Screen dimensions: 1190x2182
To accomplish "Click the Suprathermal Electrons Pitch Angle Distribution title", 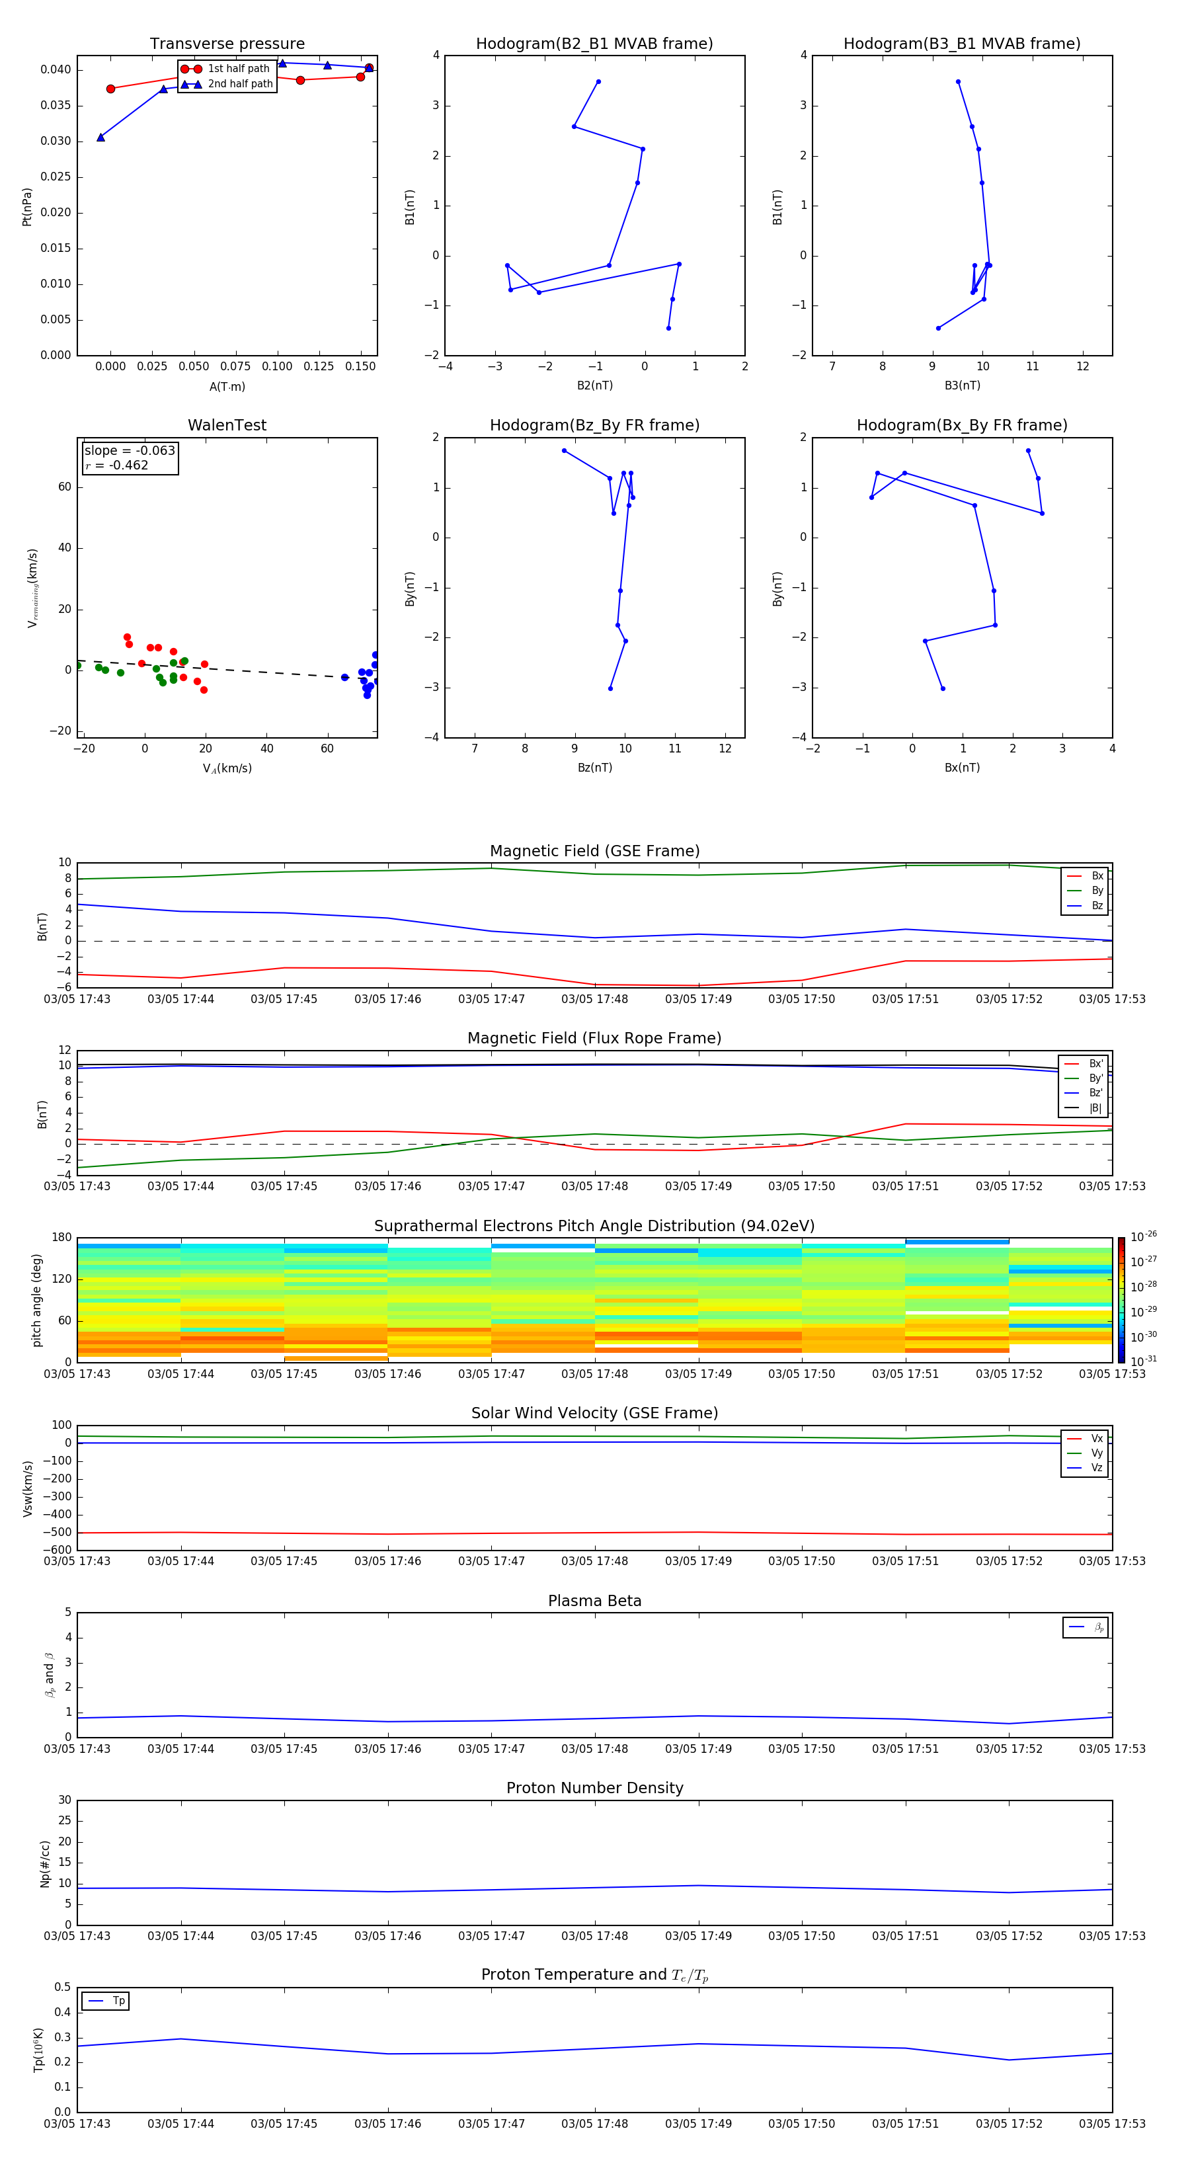I will pos(594,1226).
